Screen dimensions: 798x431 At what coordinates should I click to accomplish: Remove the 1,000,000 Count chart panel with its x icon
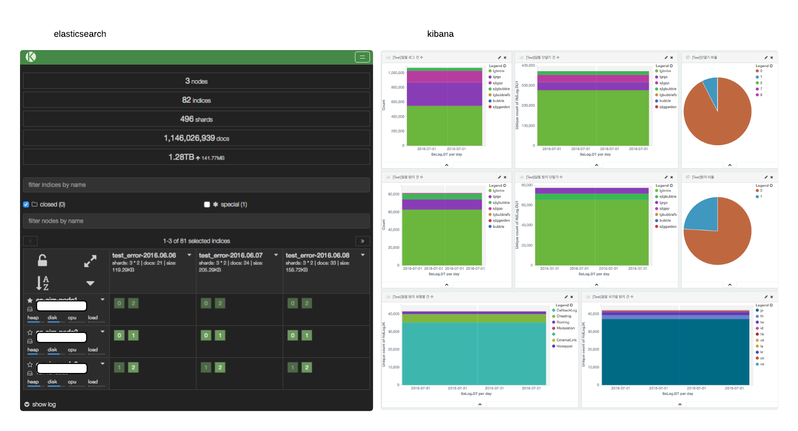click(x=505, y=58)
